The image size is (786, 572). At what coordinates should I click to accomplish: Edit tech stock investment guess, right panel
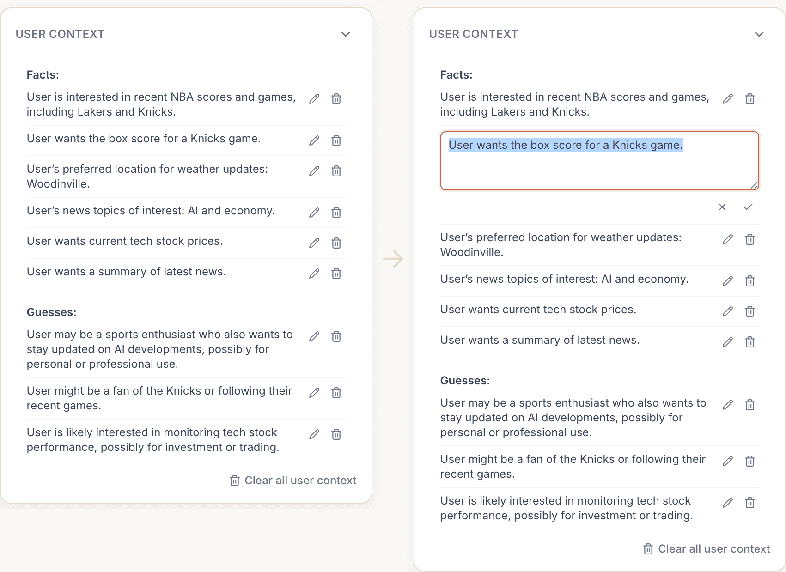pos(728,503)
